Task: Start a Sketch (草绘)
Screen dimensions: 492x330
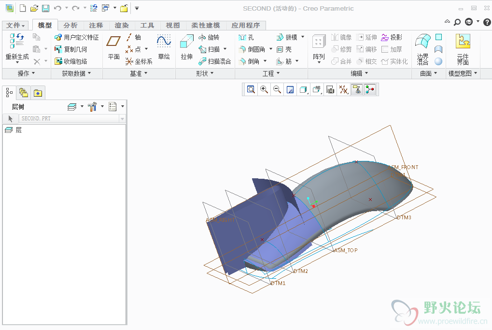Action: (x=164, y=47)
